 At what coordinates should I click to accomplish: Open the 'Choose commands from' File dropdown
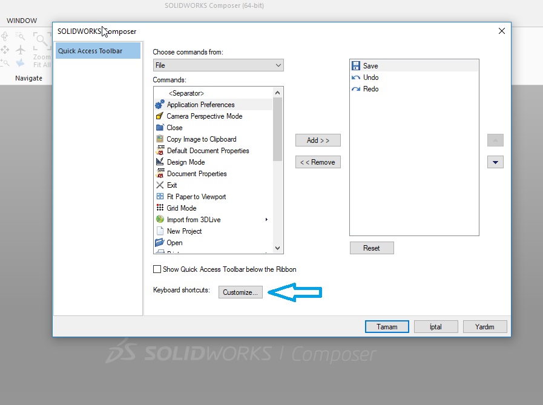click(x=218, y=65)
